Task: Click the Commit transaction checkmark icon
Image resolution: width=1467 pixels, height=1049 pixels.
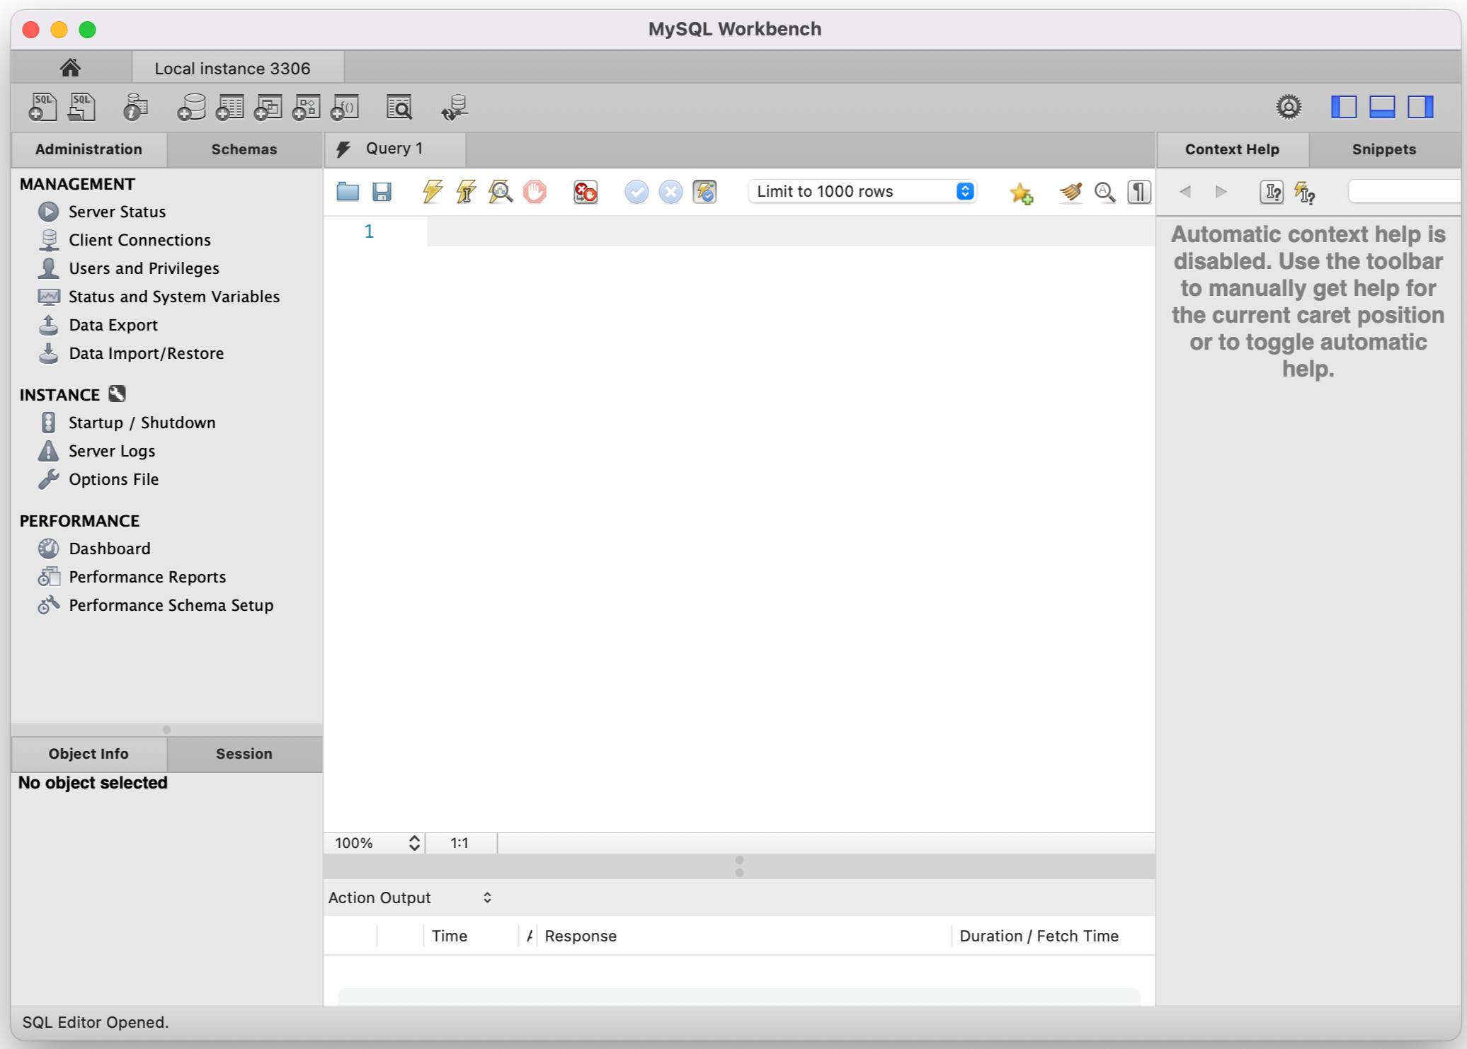Action: point(636,192)
